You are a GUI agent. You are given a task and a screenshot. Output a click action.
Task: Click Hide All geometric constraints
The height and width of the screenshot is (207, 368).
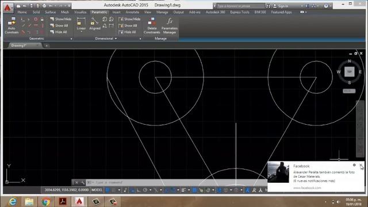(59, 32)
